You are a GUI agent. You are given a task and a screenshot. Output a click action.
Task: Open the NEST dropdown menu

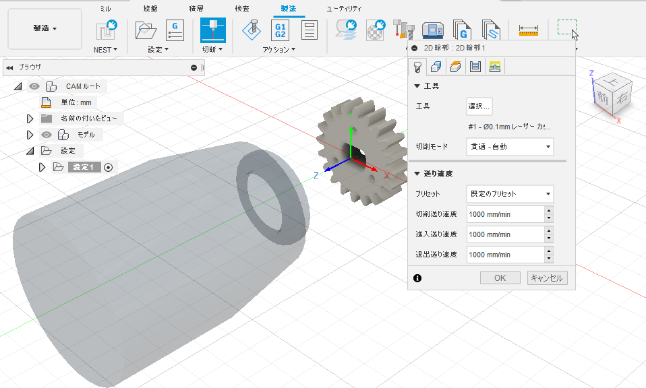[x=105, y=50]
